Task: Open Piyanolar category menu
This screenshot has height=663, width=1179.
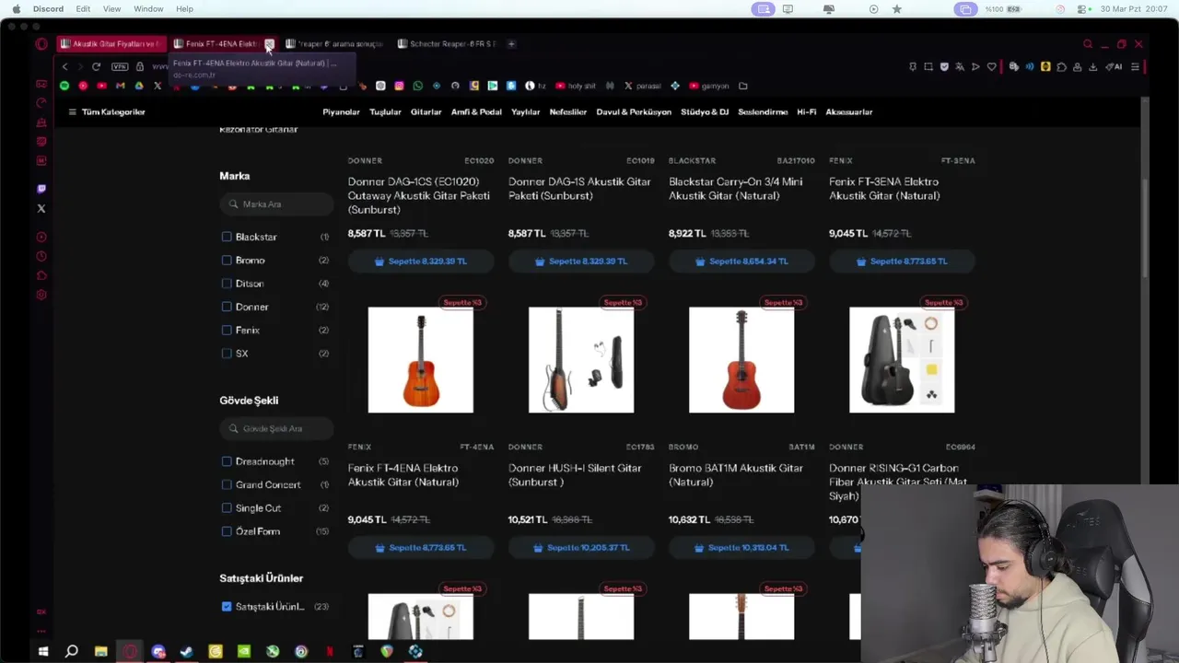Action: point(341,111)
